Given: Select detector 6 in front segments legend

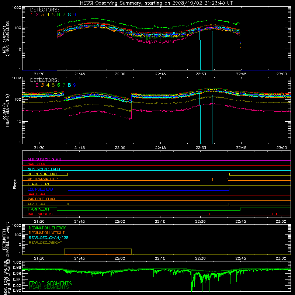Looking at the screenshot, I should pos(59,15).
